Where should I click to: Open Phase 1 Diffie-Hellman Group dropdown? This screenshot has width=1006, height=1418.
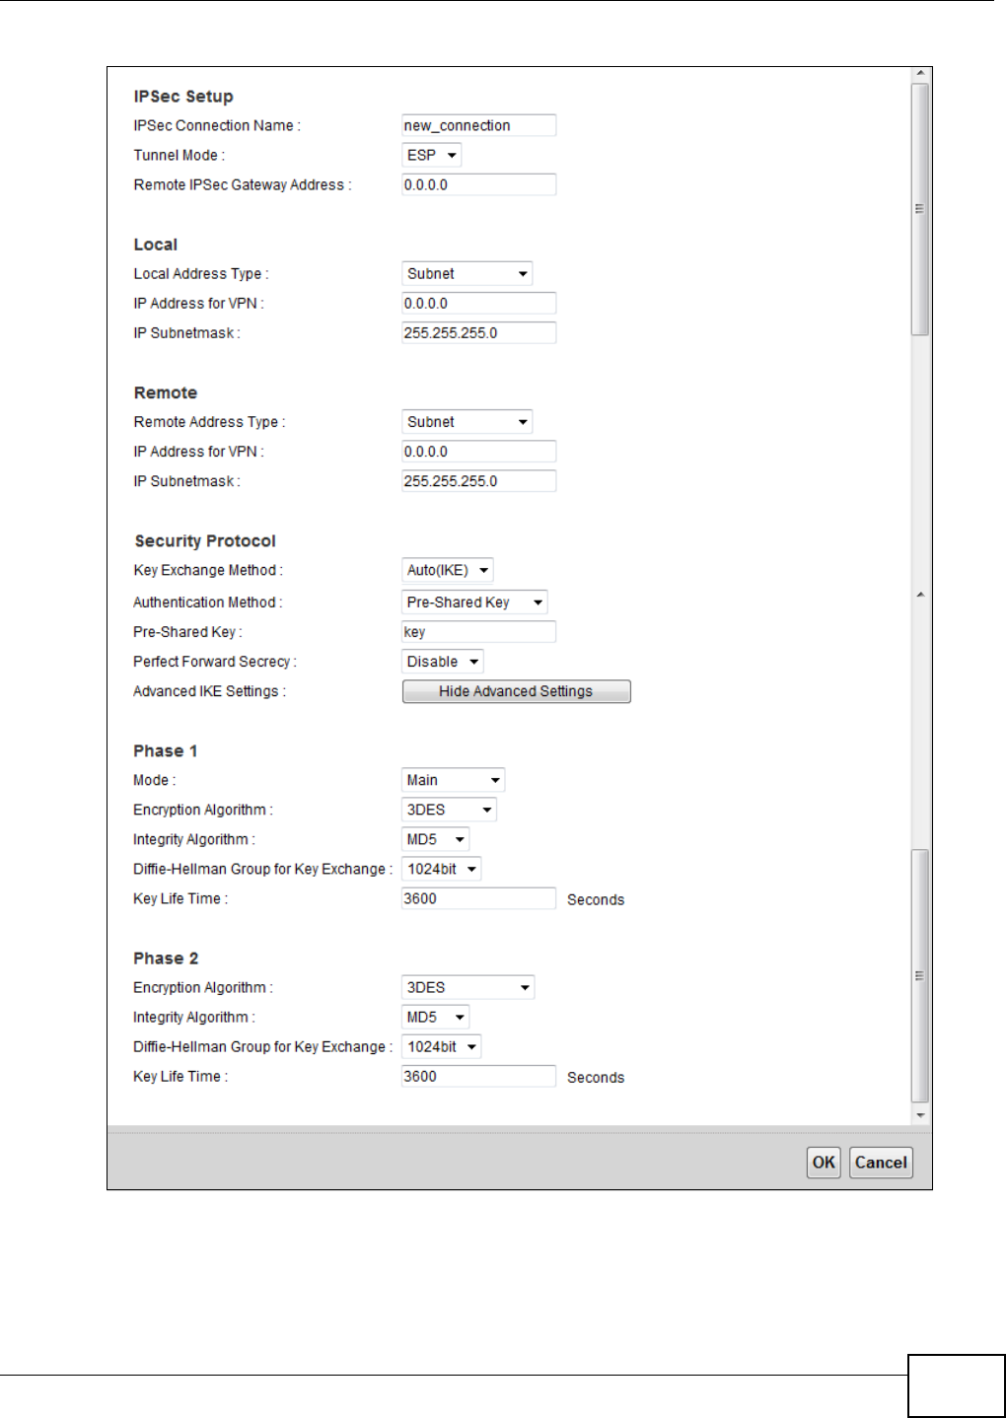441,869
